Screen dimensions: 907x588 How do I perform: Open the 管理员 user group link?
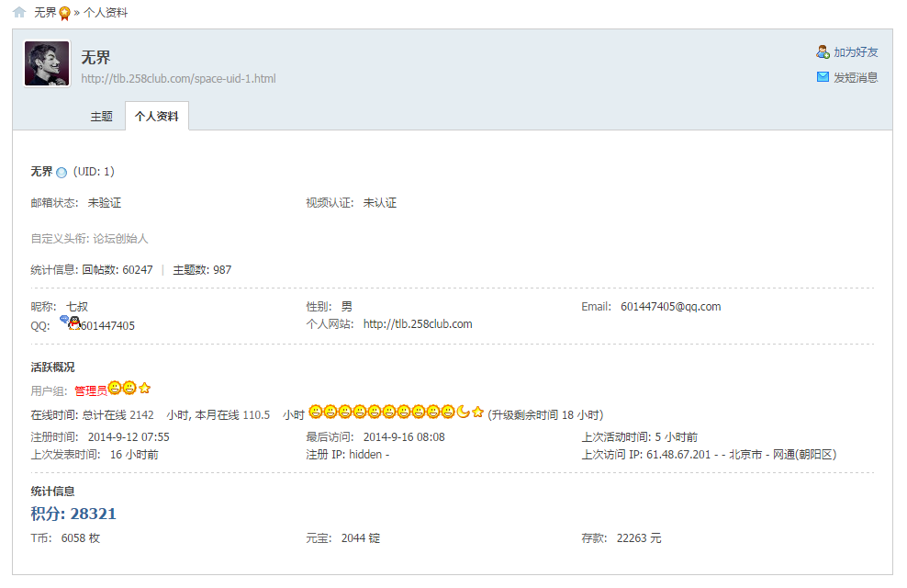click(91, 391)
